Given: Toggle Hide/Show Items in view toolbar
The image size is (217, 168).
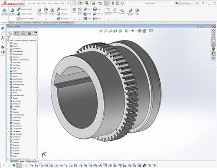Looking at the screenshot, I should pyautogui.click(x=133, y=31).
